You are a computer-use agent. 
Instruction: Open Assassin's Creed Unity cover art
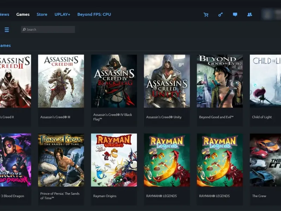click(167, 81)
